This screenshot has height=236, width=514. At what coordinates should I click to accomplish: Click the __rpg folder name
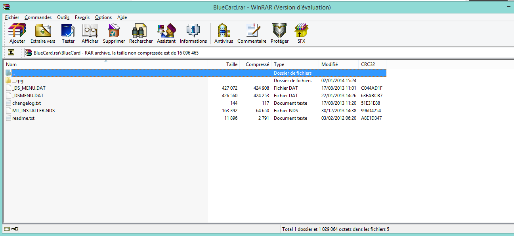click(18, 81)
